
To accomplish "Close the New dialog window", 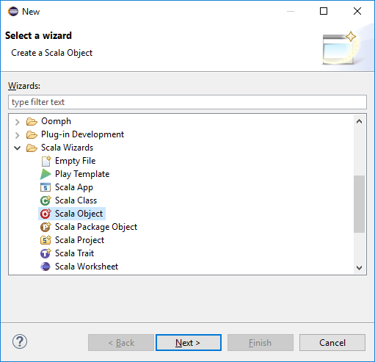I will (357, 11).
